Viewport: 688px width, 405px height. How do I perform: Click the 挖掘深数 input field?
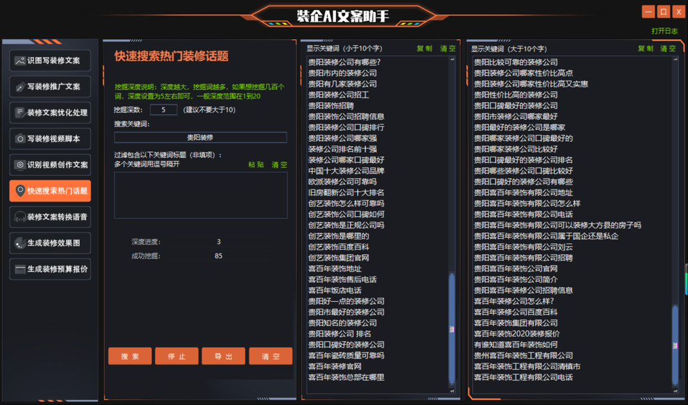click(x=164, y=110)
